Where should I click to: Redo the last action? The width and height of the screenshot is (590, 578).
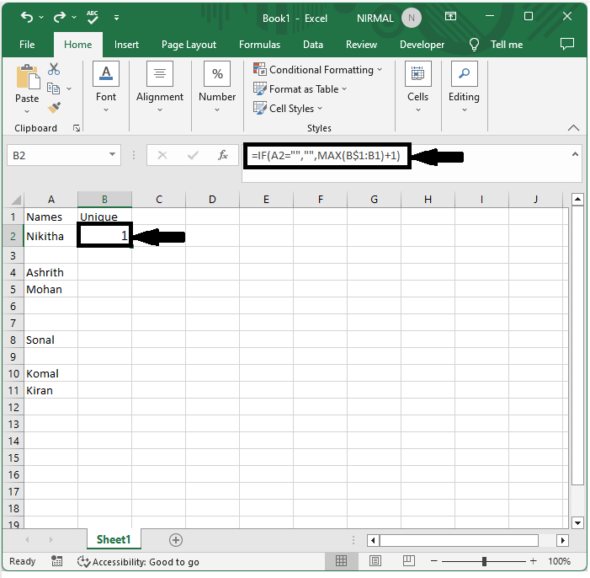(60, 17)
